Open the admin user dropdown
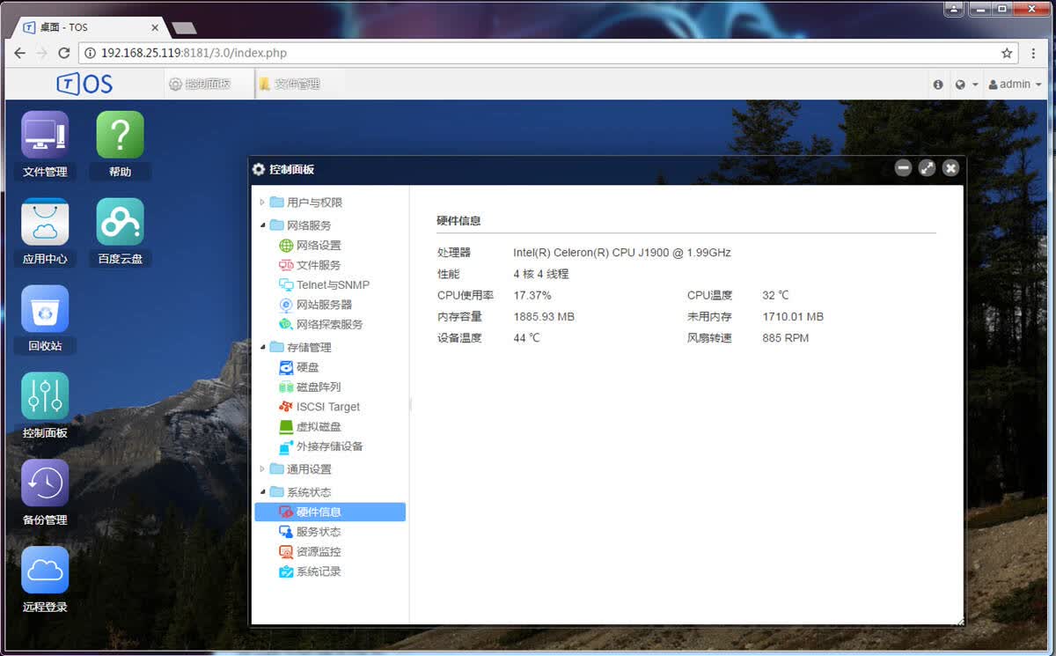Viewport: 1056px width, 656px height. click(1015, 85)
